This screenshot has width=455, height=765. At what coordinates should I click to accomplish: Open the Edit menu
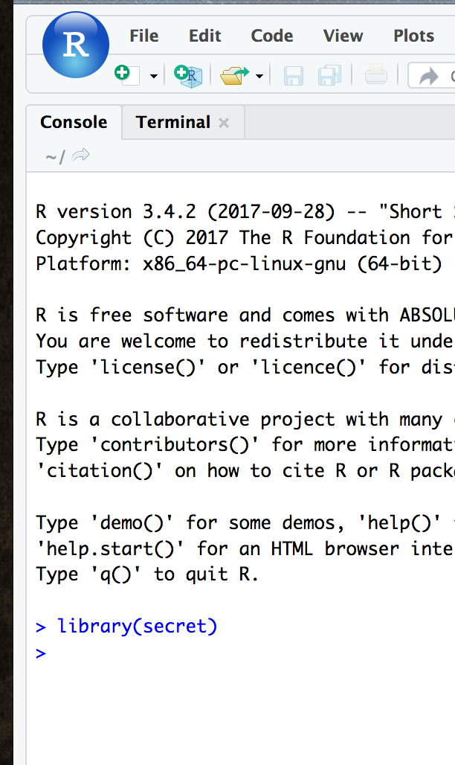coord(204,36)
